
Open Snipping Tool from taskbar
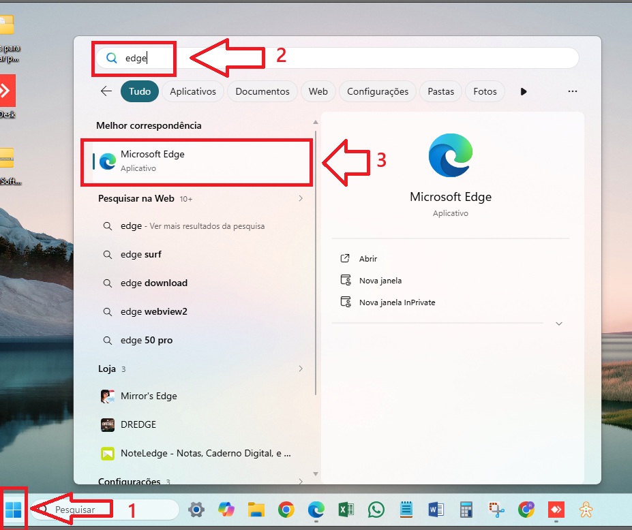click(496, 509)
